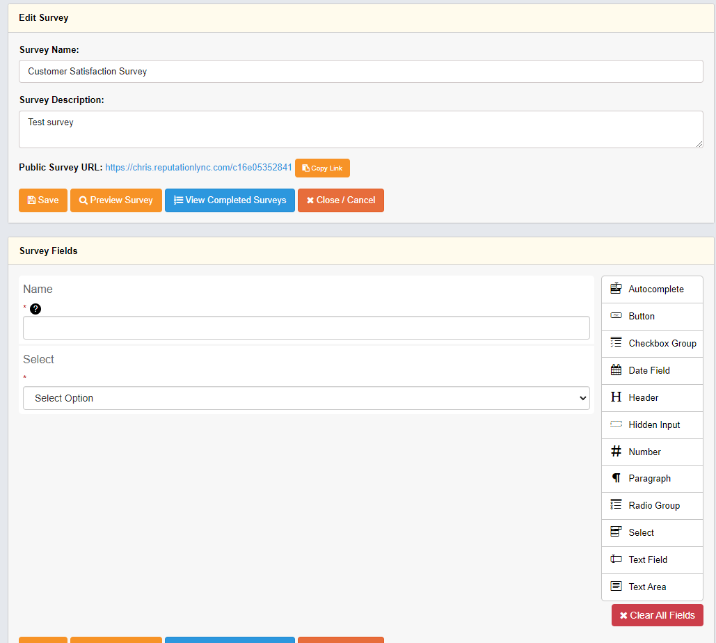Click the Button field type icon
Screen dimensions: 716x643
pos(616,316)
